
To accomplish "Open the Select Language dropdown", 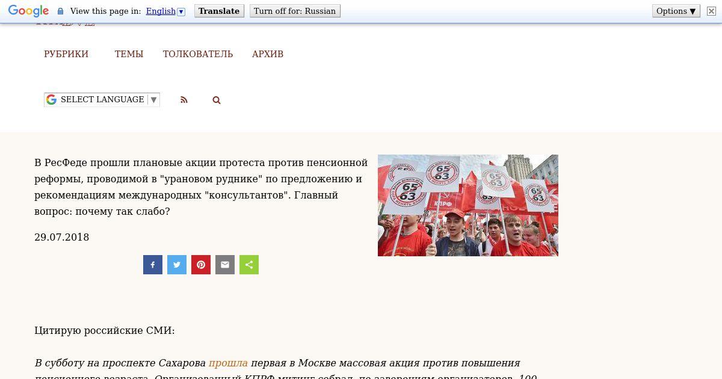I will click(x=102, y=100).
